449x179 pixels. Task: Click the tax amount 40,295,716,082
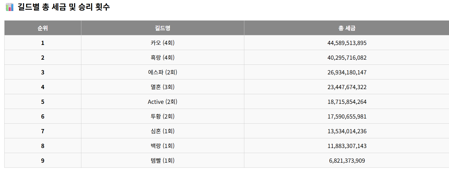click(x=347, y=58)
